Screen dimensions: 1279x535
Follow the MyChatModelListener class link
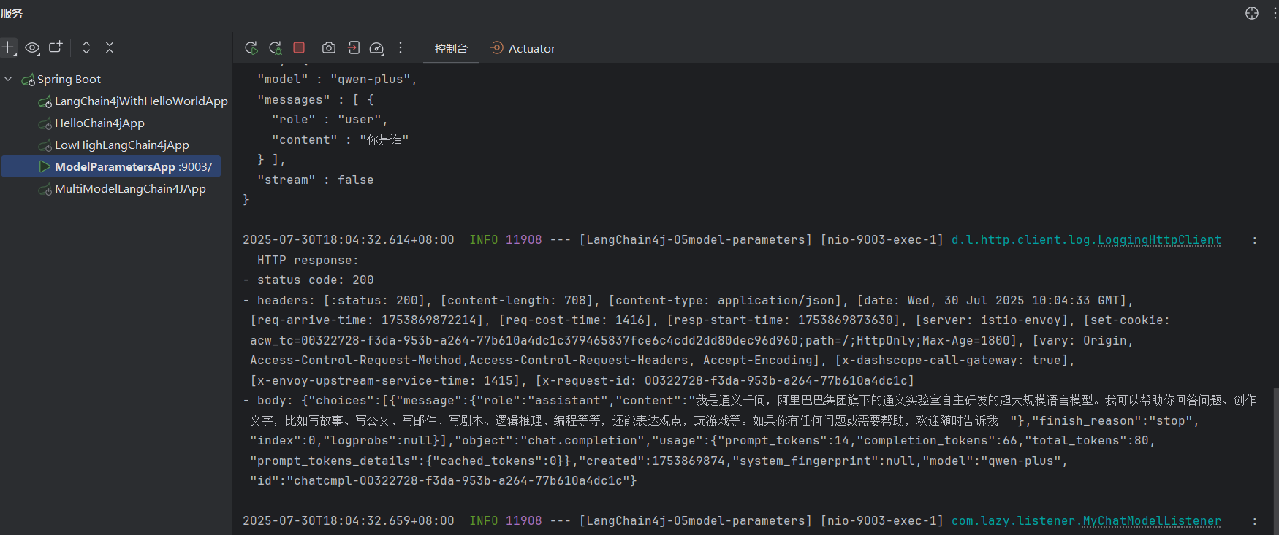point(1151,521)
